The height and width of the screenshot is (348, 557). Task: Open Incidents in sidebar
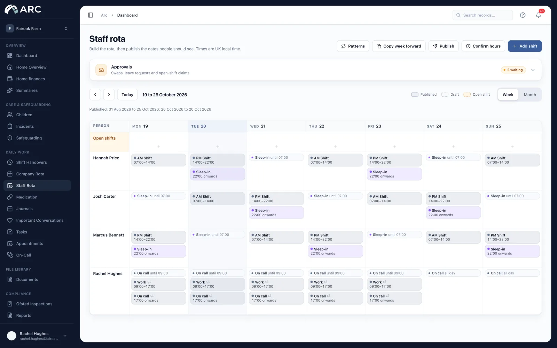tap(37, 126)
